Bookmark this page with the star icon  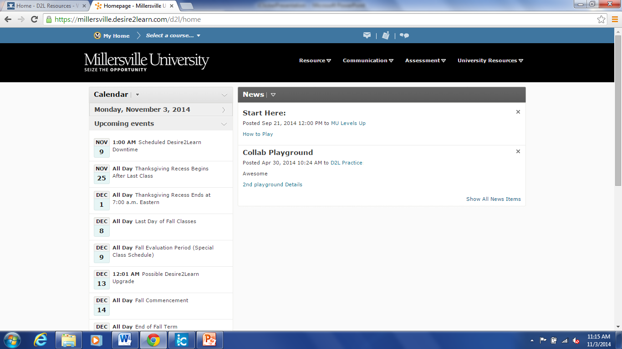click(602, 20)
